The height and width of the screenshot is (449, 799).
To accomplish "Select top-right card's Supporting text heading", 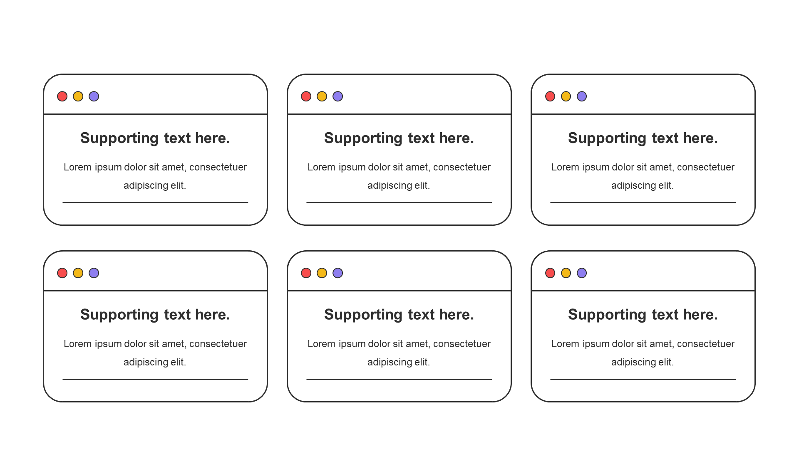I will click(643, 138).
